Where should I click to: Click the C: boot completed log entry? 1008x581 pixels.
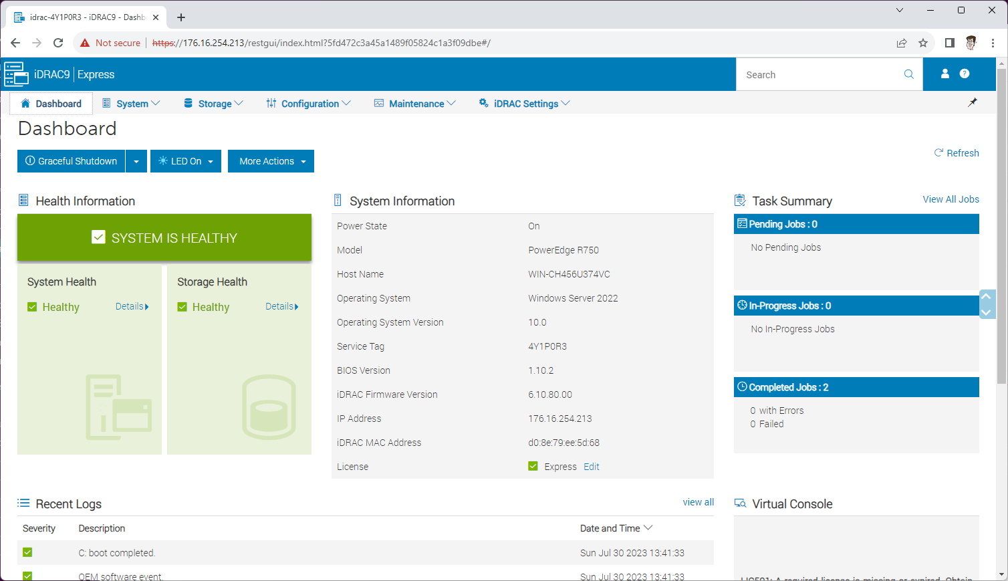click(117, 553)
